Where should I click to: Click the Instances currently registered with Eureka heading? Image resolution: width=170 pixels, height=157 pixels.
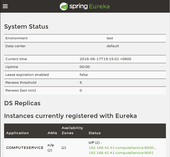coord(70,116)
